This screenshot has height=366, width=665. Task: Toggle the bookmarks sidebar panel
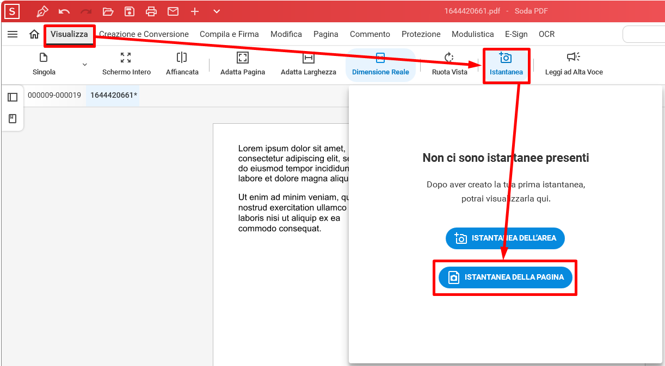click(x=13, y=118)
